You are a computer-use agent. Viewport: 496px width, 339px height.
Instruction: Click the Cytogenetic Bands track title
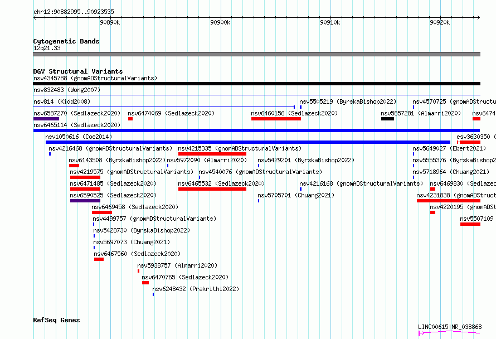66,41
